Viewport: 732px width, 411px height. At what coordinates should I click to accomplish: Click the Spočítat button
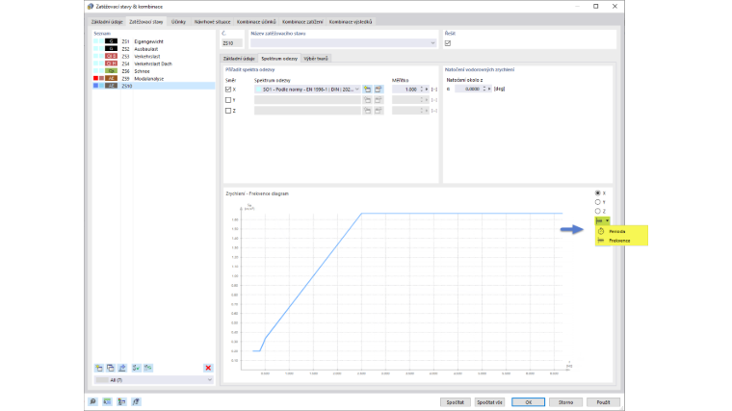(456, 402)
